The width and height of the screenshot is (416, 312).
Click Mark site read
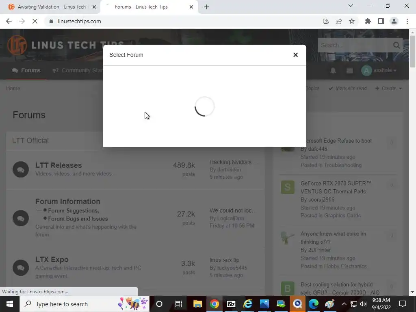347,88
